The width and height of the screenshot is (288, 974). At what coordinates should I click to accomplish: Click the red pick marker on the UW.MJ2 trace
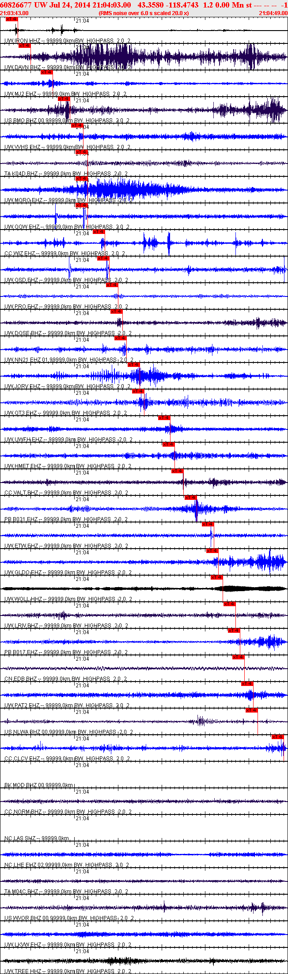[x=46, y=72]
